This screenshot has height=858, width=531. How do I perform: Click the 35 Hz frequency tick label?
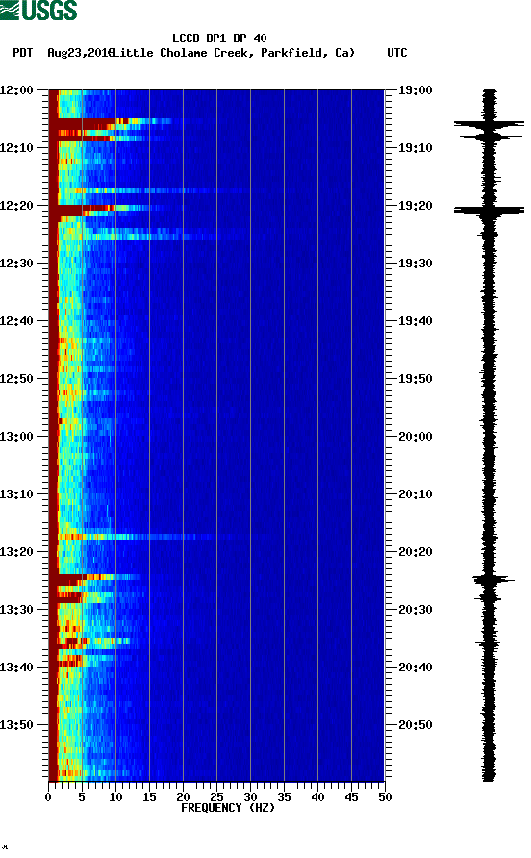tap(284, 797)
